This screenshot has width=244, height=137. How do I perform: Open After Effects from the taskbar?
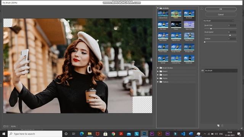(x=168, y=134)
